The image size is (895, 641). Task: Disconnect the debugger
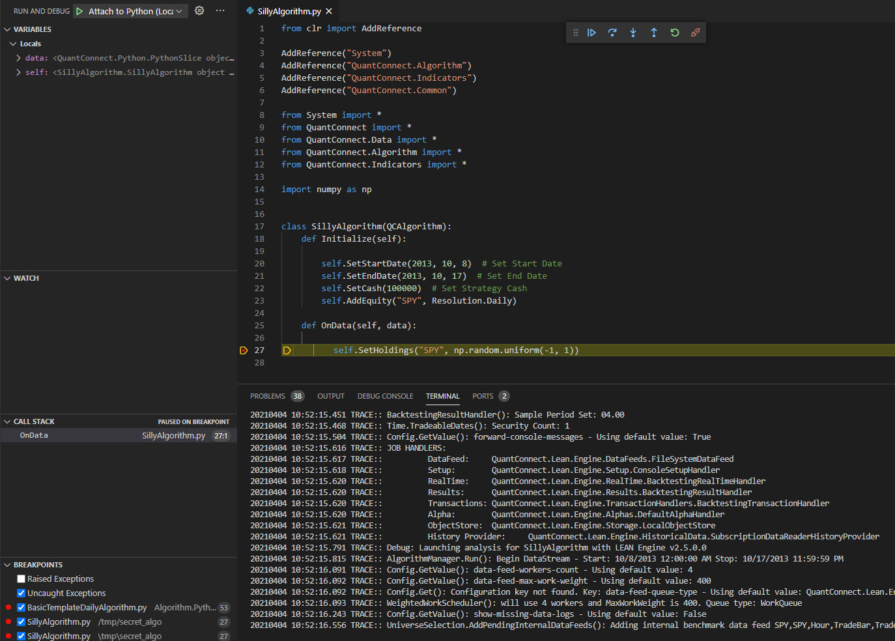(x=696, y=33)
